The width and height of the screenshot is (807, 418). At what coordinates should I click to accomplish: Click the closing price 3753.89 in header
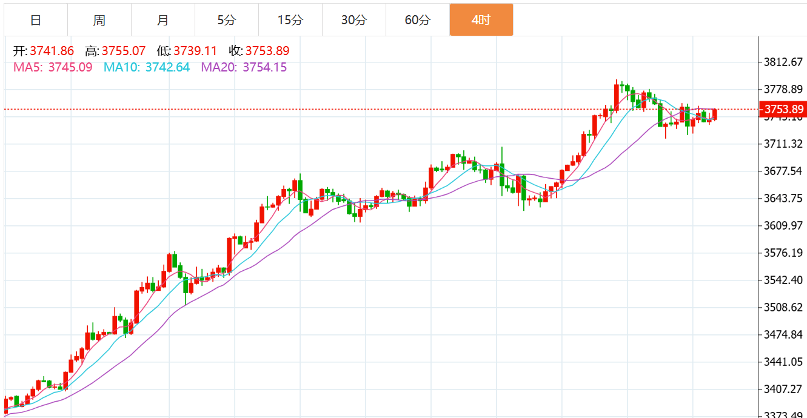point(267,51)
